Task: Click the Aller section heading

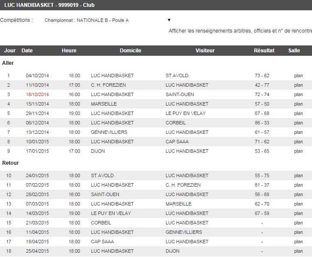Action: [x=8, y=63]
